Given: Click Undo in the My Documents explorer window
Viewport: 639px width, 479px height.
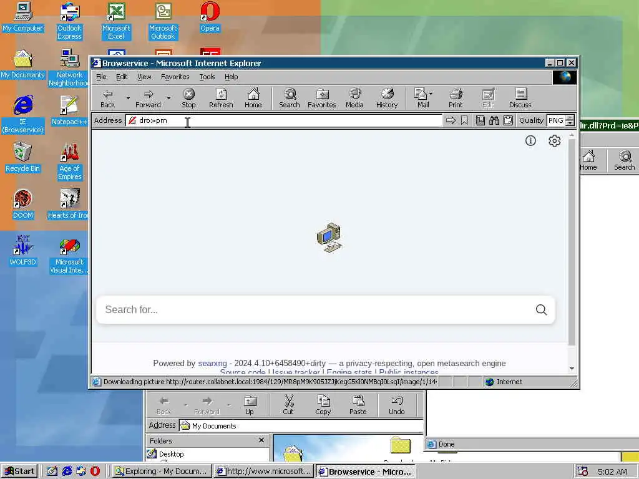Looking at the screenshot, I should click(x=396, y=405).
